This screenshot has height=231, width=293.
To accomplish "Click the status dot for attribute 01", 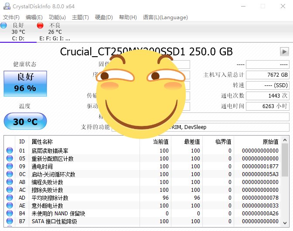I will coord(10,150).
